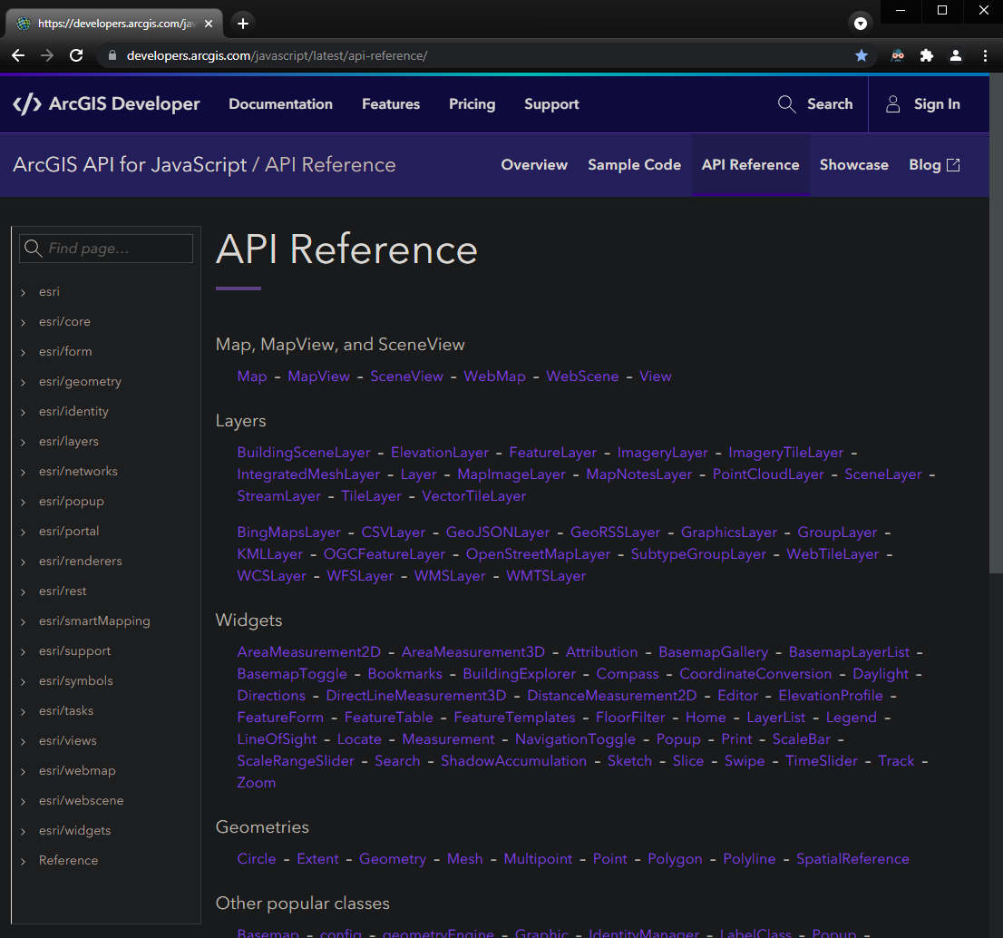Open site search magnifier icon
The width and height of the screenshot is (1003, 938).
tap(787, 103)
